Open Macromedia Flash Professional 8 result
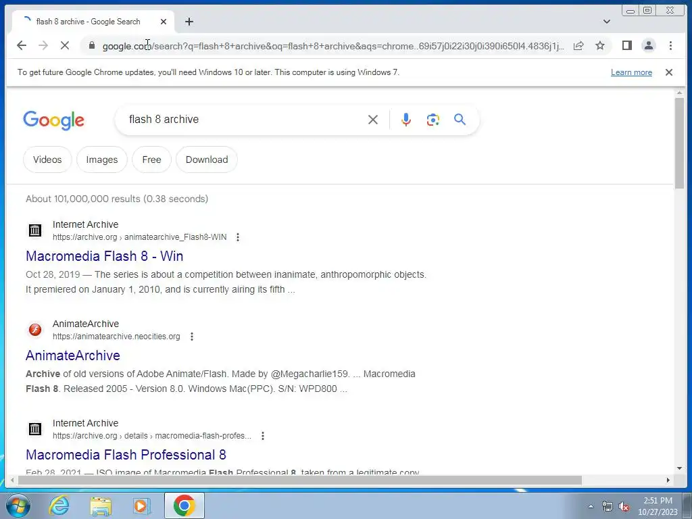 click(x=126, y=455)
